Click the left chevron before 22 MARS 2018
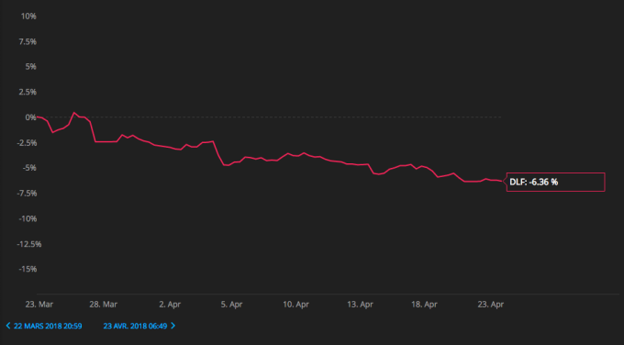624x345 pixels. [8, 326]
